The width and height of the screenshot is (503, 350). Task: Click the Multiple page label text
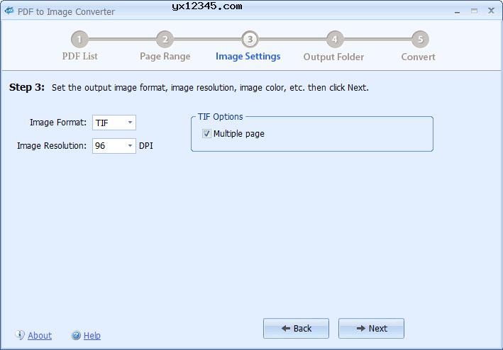[x=239, y=134]
